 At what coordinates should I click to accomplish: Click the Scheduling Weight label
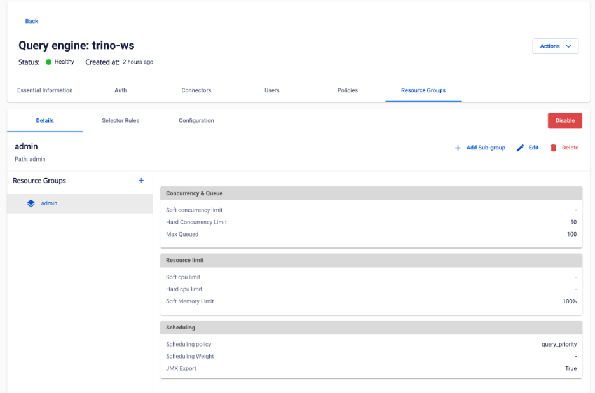pyautogui.click(x=189, y=357)
